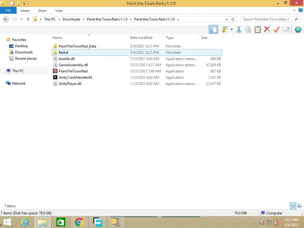Open Customize Quick Access Toolbar dropdown
This screenshot has width=304, height=228.
tap(24, 4)
